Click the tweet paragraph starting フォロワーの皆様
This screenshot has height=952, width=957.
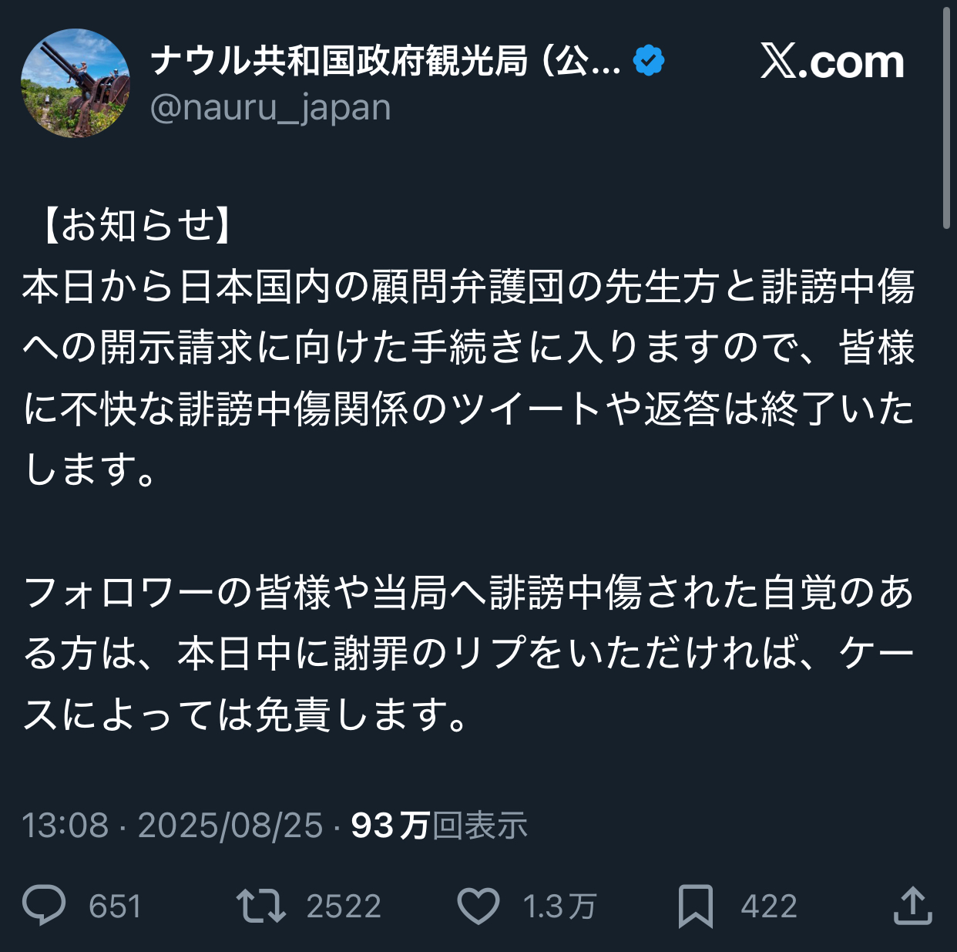pos(468,654)
